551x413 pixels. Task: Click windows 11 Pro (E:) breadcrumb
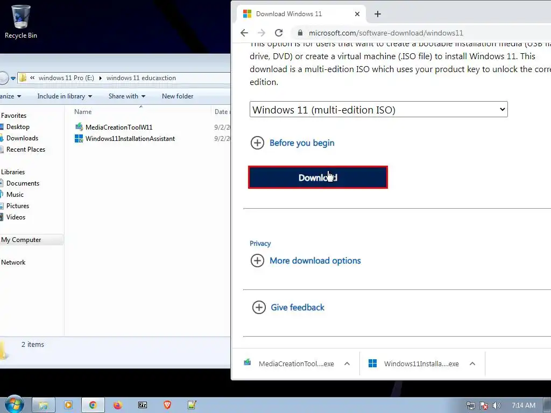tap(66, 77)
